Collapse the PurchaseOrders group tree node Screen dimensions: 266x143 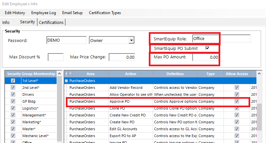tap(66, 81)
